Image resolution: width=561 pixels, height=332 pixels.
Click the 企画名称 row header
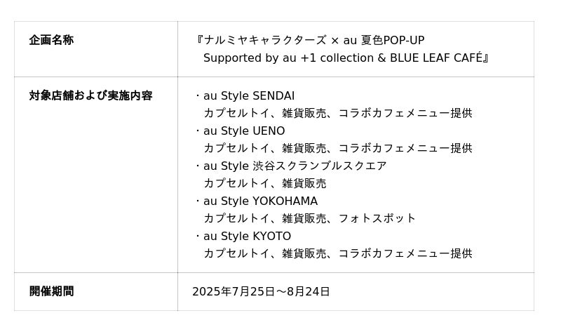(51, 40)
